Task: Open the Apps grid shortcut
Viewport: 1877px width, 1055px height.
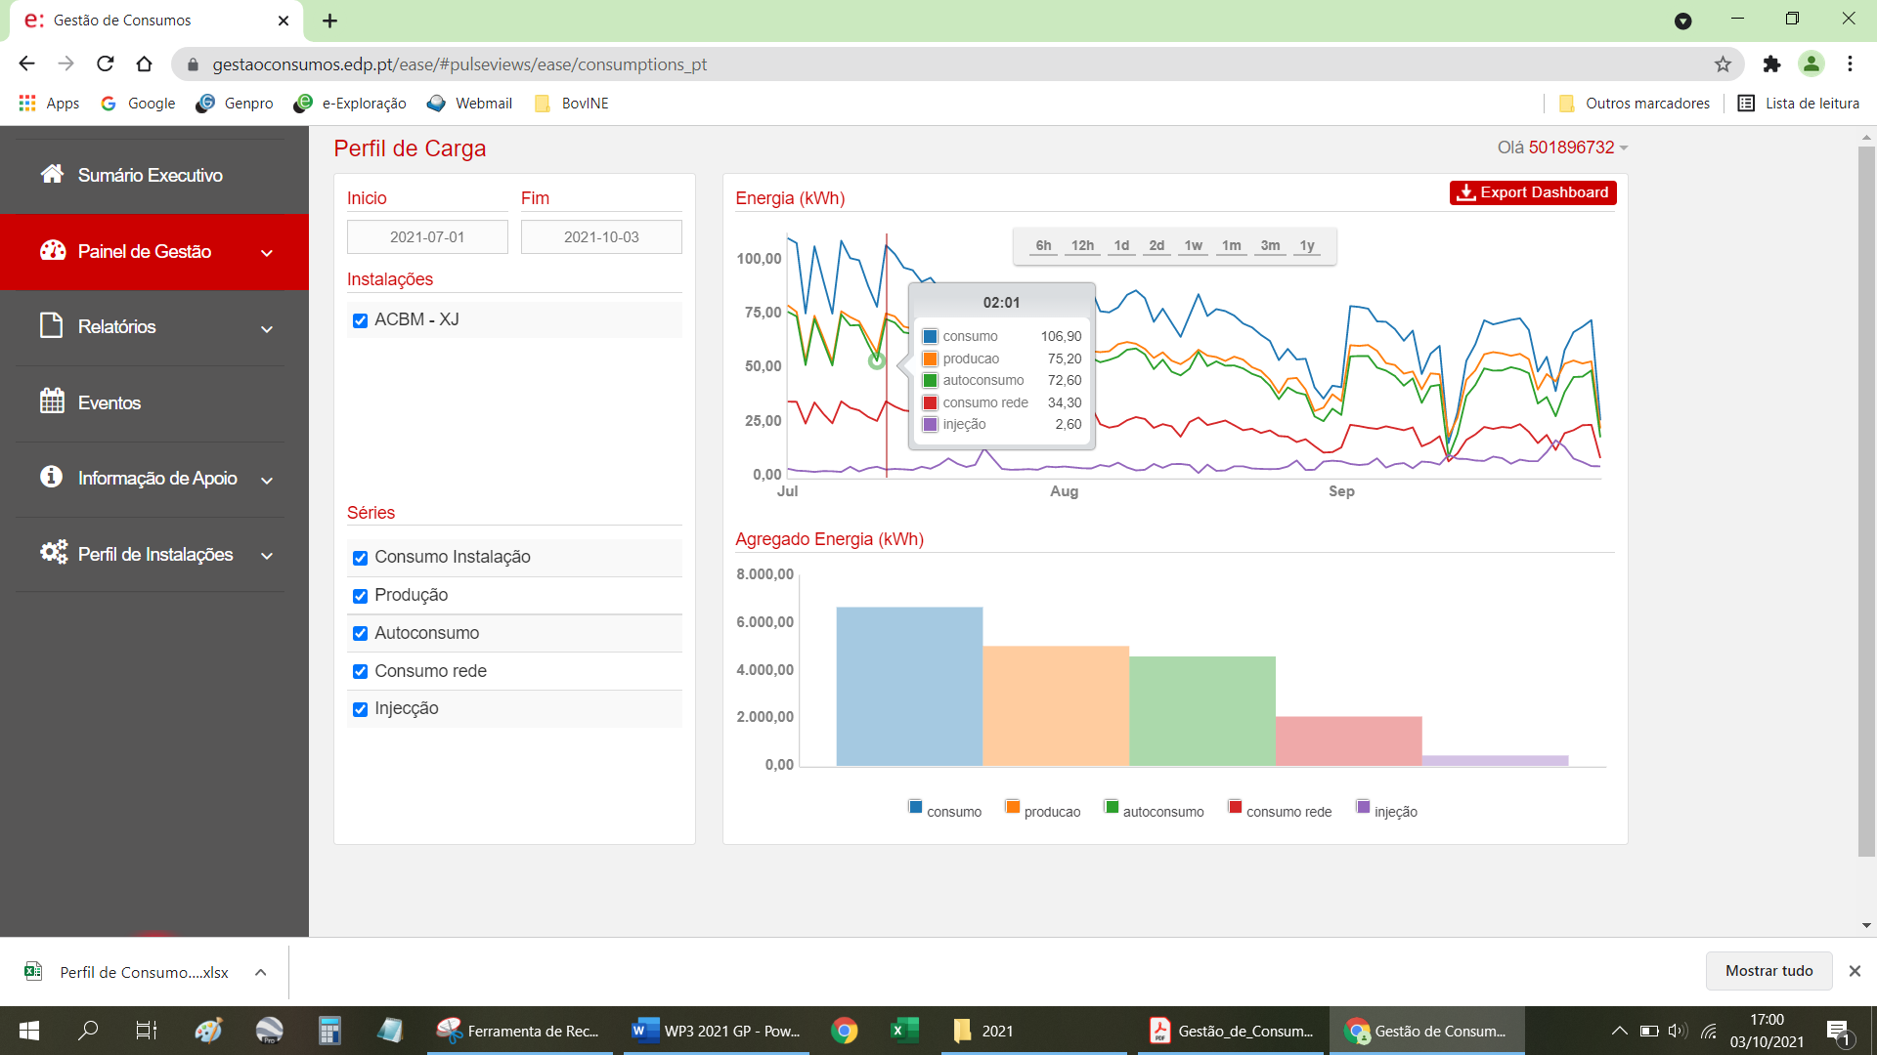Action: click(x=49, y=104)
